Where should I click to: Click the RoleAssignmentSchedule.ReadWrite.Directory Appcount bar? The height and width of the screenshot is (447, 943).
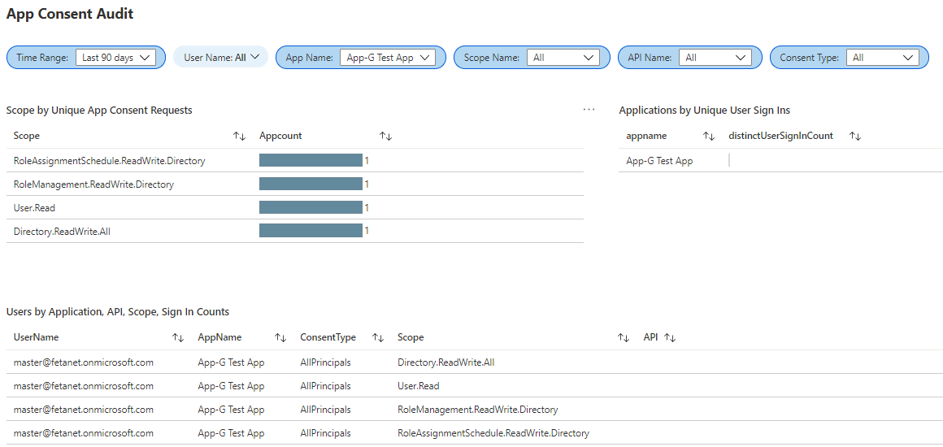coord(311,160)
